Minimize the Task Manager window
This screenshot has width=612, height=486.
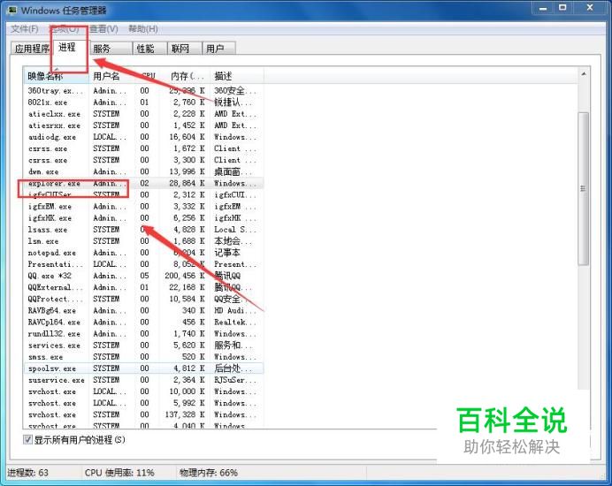click(542, 8)
